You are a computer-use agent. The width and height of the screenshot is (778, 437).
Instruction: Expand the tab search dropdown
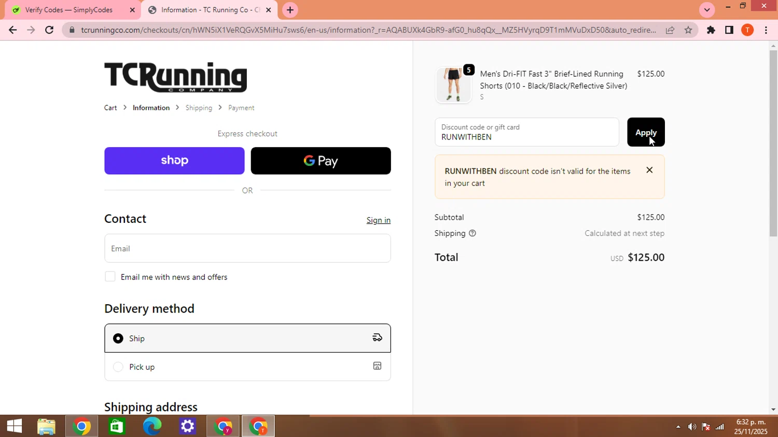pos(707,10)
